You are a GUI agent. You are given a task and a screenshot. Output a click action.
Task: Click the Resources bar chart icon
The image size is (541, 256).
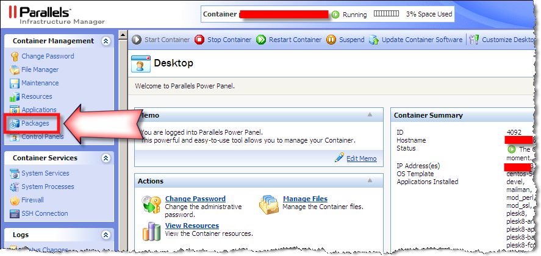15,96
